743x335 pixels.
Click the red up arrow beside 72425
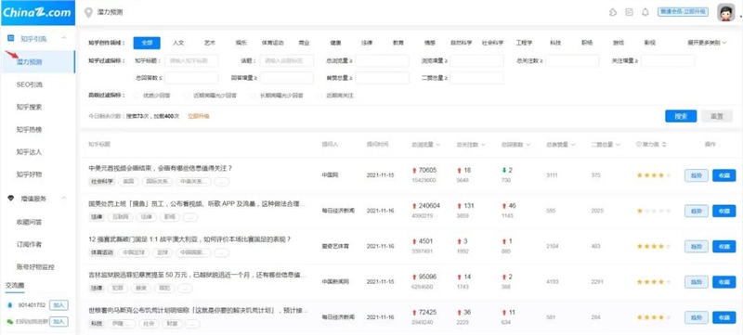click(x=414, y=313)
